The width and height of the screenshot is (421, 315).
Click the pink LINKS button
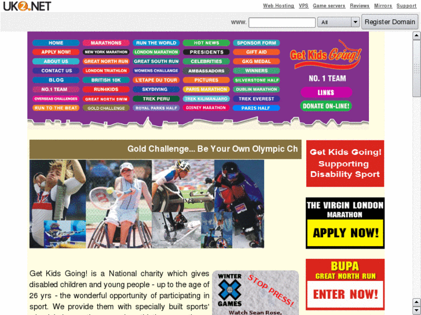[326, 92]
